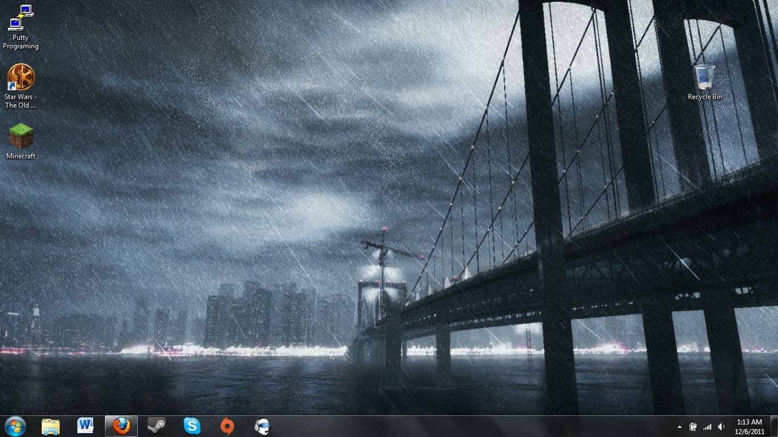Open the Windows Start menu

click(x=15, y=426)
